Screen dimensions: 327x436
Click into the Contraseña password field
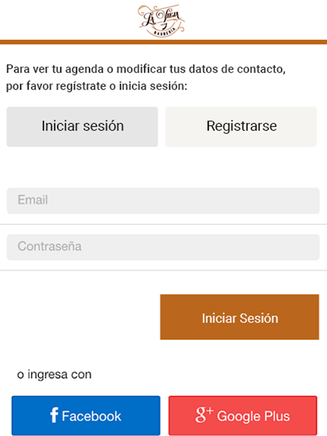(163, 247)
